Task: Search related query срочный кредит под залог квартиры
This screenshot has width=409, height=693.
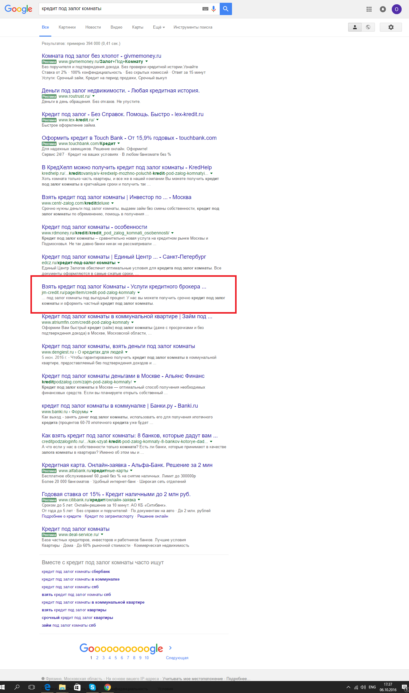Action: coord(77,618)
